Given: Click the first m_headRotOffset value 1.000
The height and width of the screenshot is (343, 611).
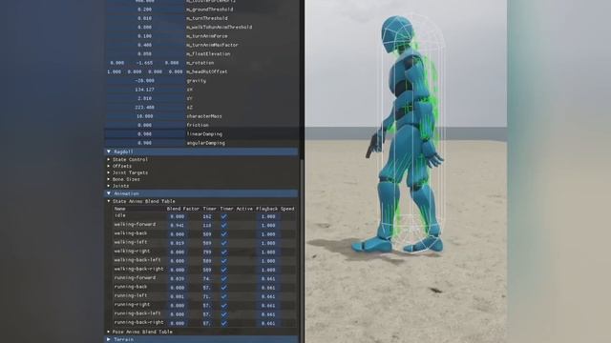Looking at the screenshot, I should coord(115,72).
